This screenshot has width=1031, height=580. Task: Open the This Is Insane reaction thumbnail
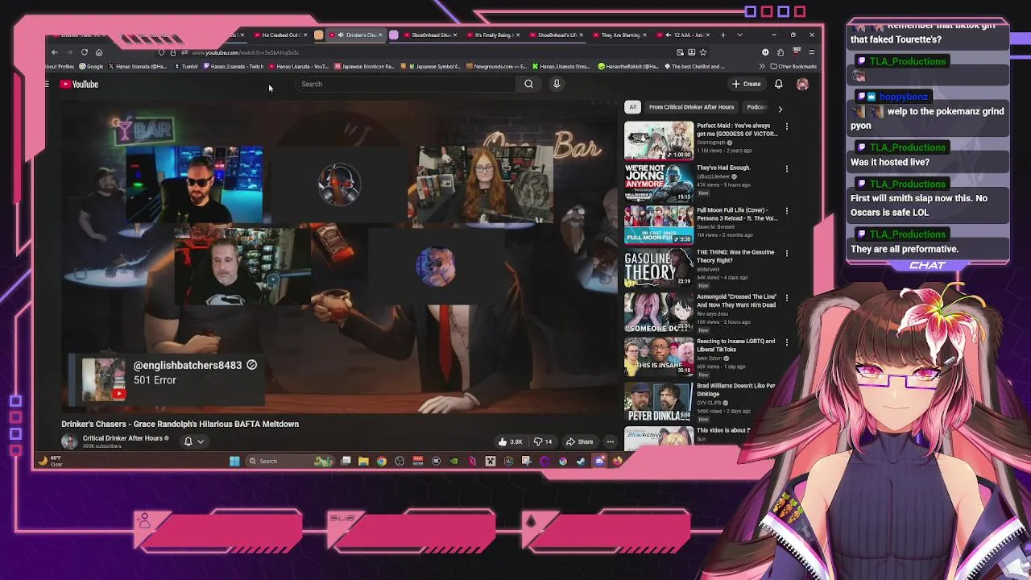point(659,356)
